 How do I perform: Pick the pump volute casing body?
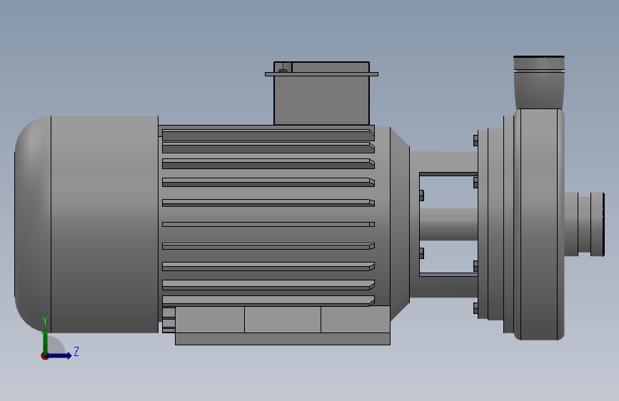(539, 224)
